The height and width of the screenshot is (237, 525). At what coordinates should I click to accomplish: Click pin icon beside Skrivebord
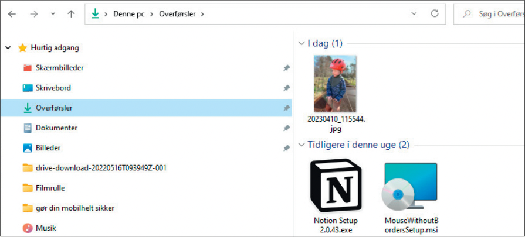tap(286, 88)
